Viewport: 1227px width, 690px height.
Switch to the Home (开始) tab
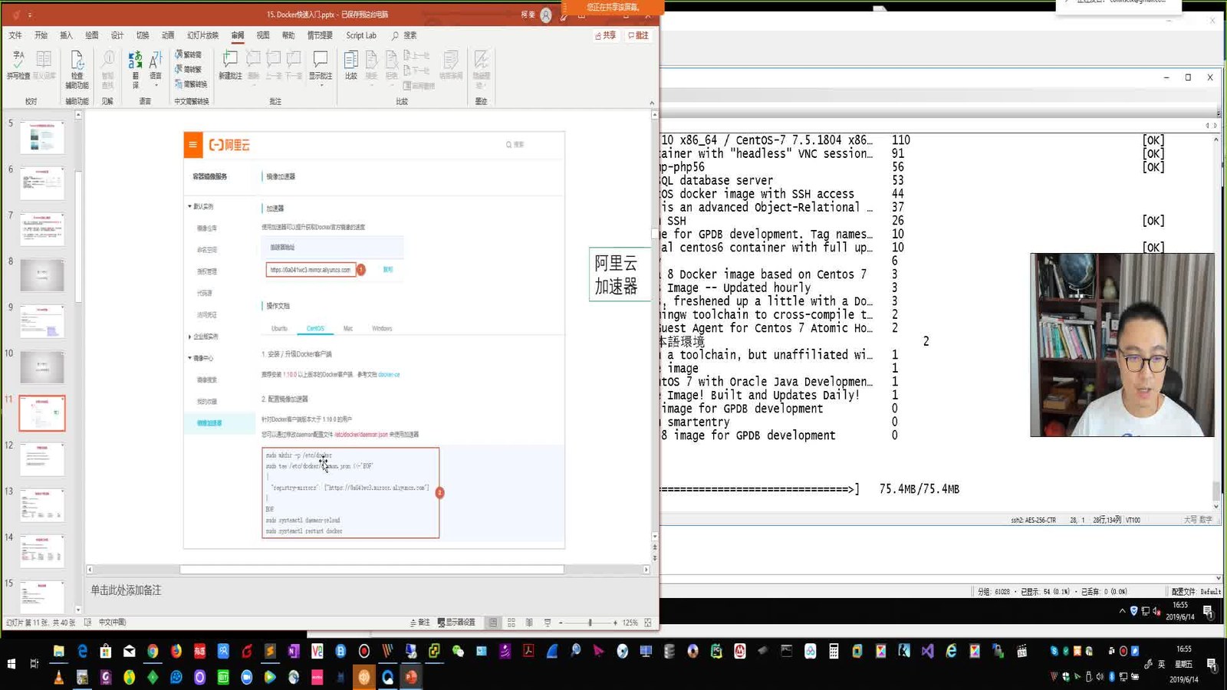click(41, 35)
